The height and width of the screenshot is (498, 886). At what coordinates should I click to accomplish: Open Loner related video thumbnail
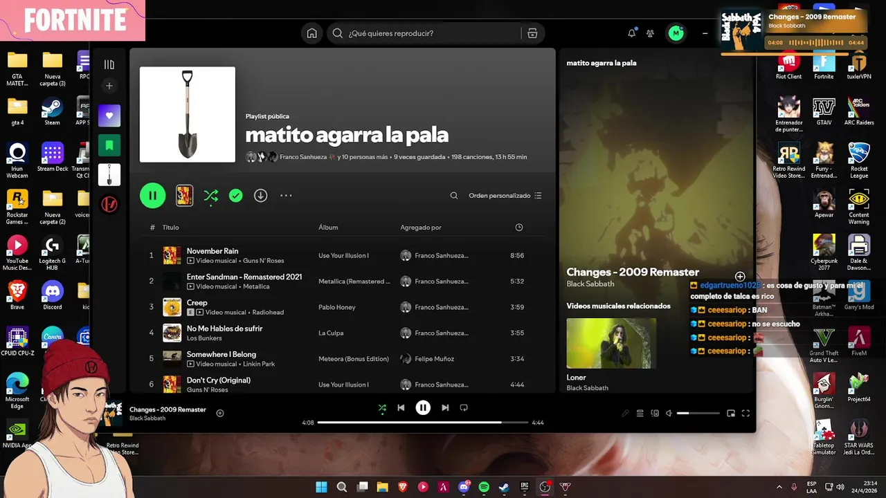pos(611,343)
